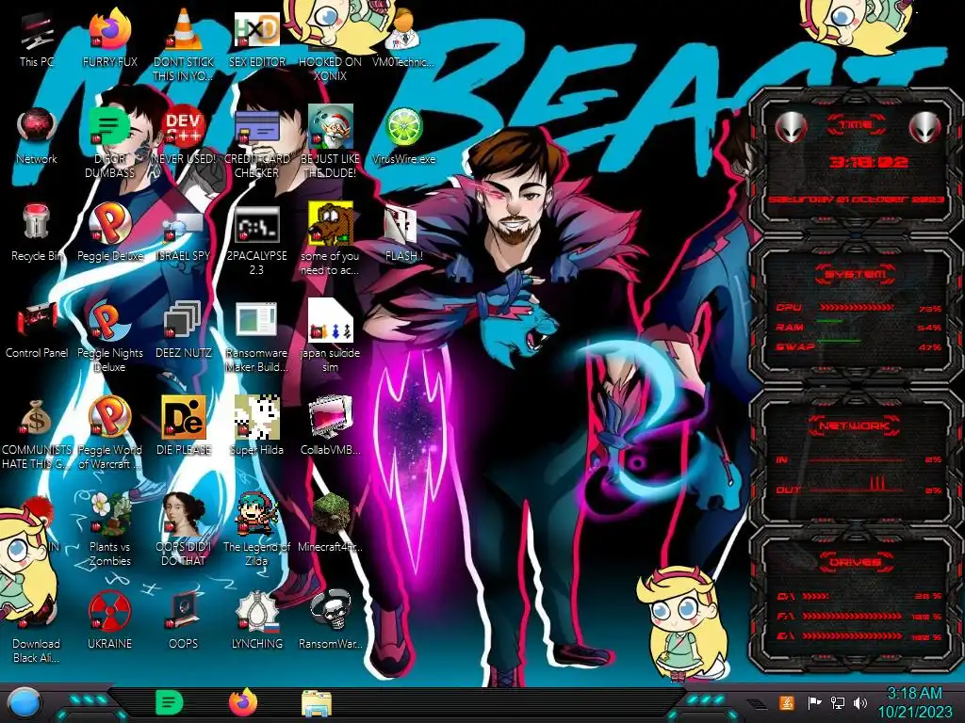Click the orange Java tray icon
The image size is (965, 723).
tap(786, 702)
